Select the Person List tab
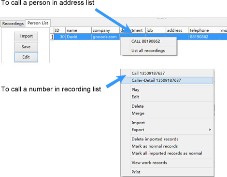 pos(38,23)
